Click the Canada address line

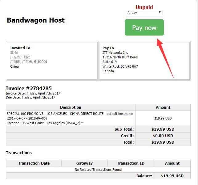click(108, 71)
